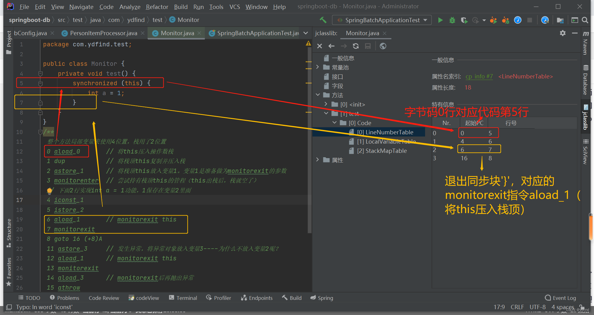This screenshot has width=594, height=315.
Task: Click the intention light bulb on line 16
Action: pyautogui.click(x=49, y=191)
